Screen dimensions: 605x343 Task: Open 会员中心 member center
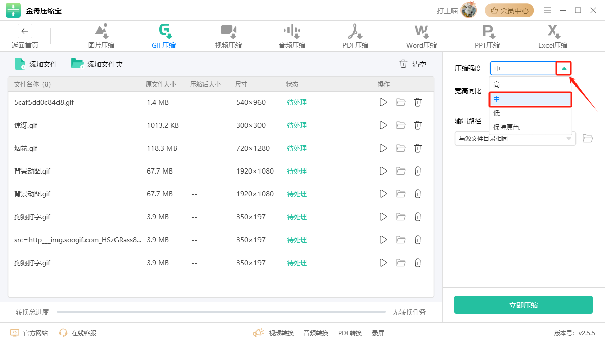(509, 10)
